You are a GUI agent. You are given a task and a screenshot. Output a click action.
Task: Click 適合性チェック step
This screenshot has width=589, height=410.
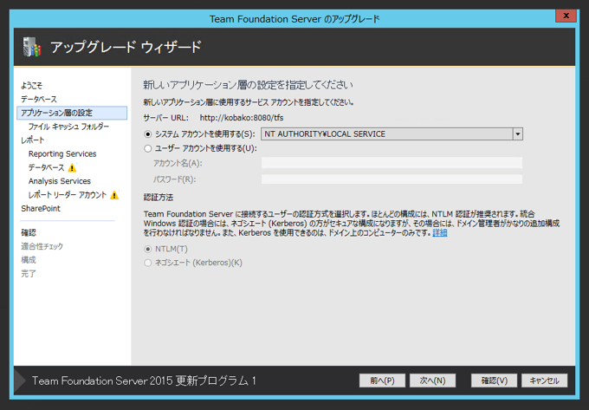[42, 246]
